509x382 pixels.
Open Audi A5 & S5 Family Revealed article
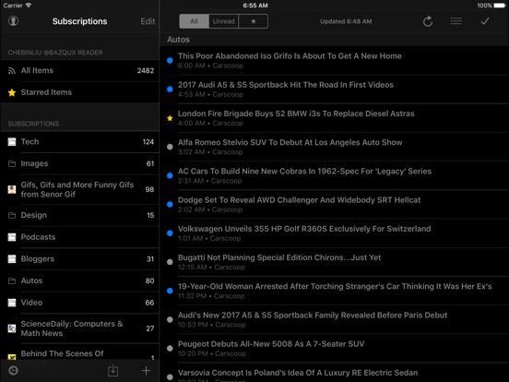(335, 319)
